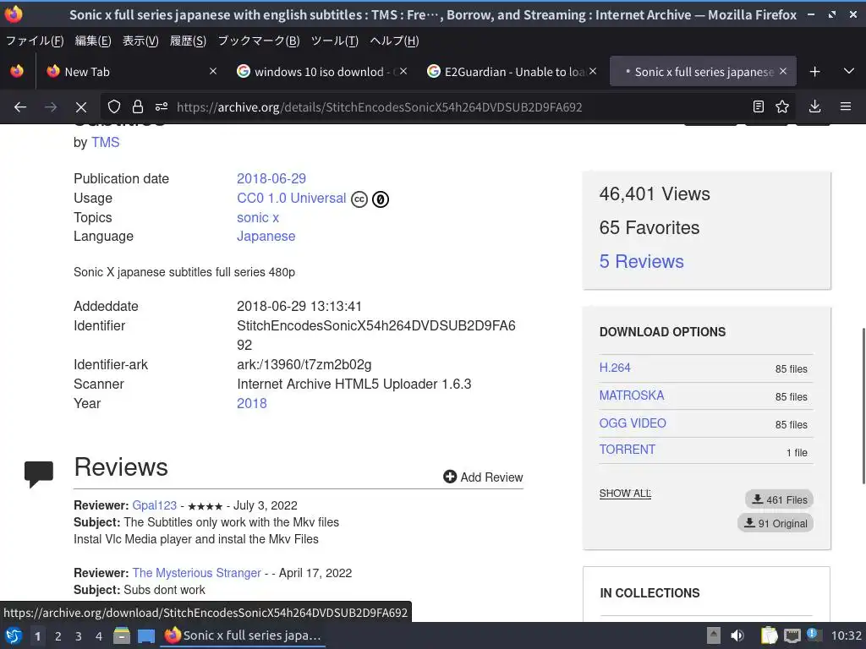Expand MATROSKA download option
This screenshot has width=866, height=649.
pyautogui.click(x=631, y=395)
